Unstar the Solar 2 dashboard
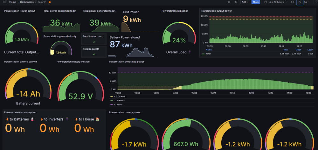 click(x=50, y=2)
